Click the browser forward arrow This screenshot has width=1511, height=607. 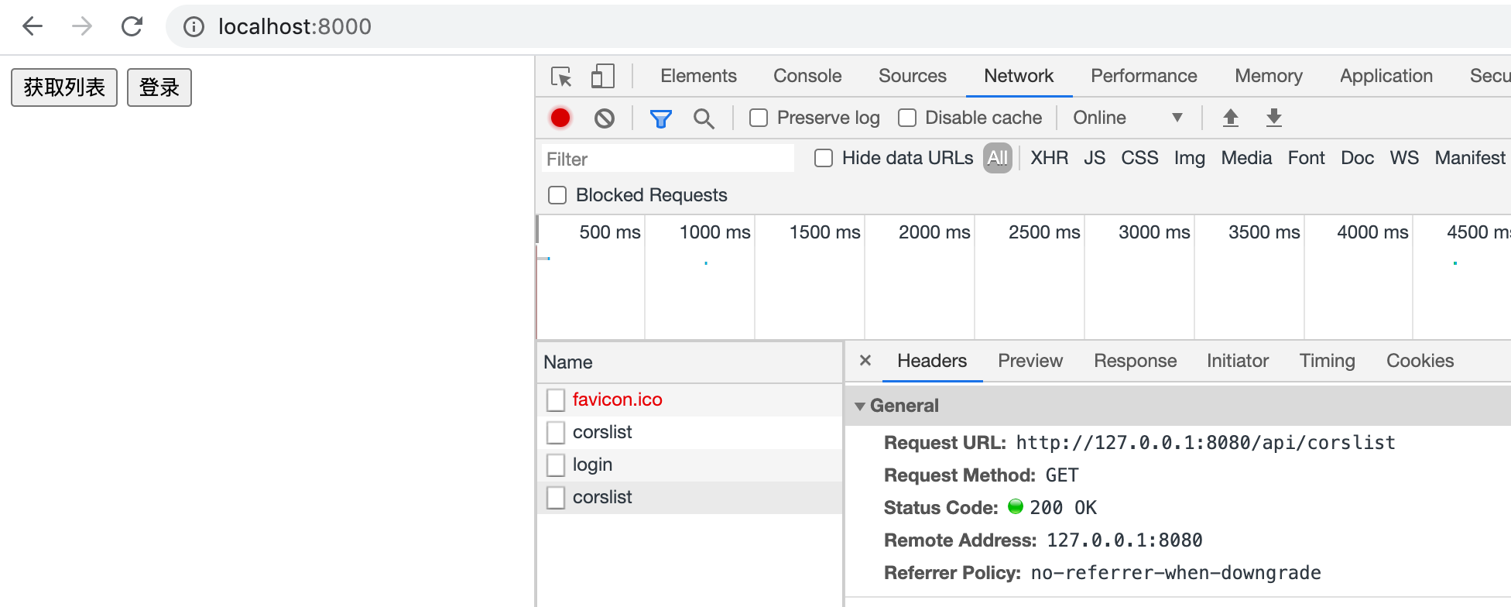(x=82, y=26)
